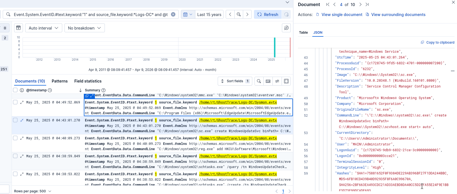Switch flyout to Table tab
The width and height of the screenshot is (457, 194).
[303, 32]
